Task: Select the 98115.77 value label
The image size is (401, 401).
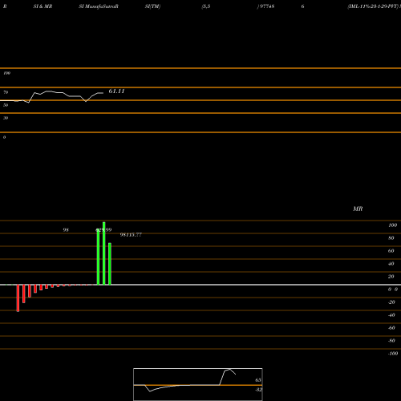Action: (x=131, y=235)
